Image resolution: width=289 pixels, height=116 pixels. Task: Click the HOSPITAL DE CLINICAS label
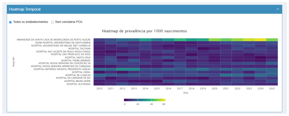coord(78,75)
